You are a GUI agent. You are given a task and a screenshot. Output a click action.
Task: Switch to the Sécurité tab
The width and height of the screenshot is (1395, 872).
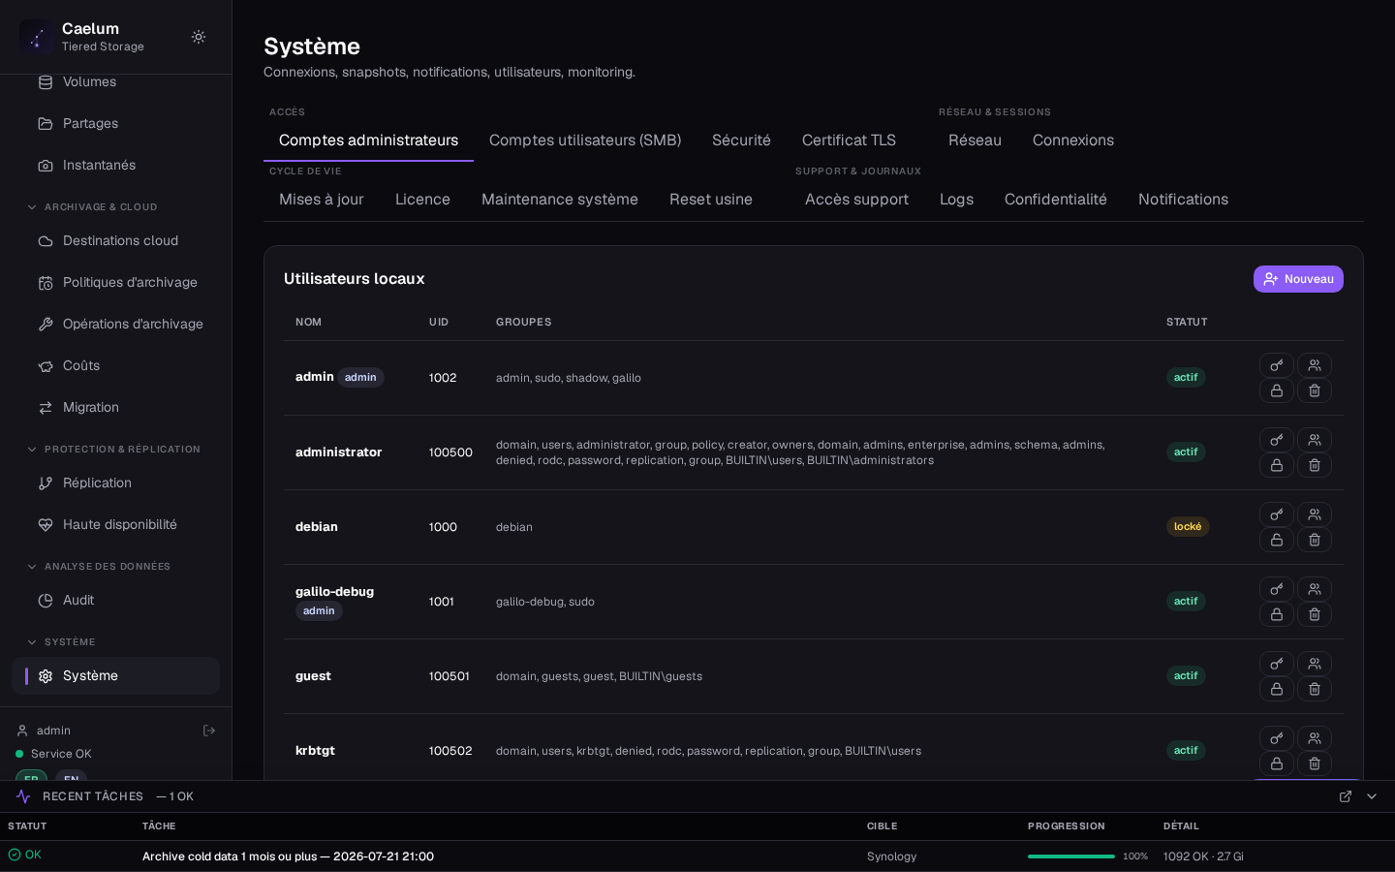point(741,140)
